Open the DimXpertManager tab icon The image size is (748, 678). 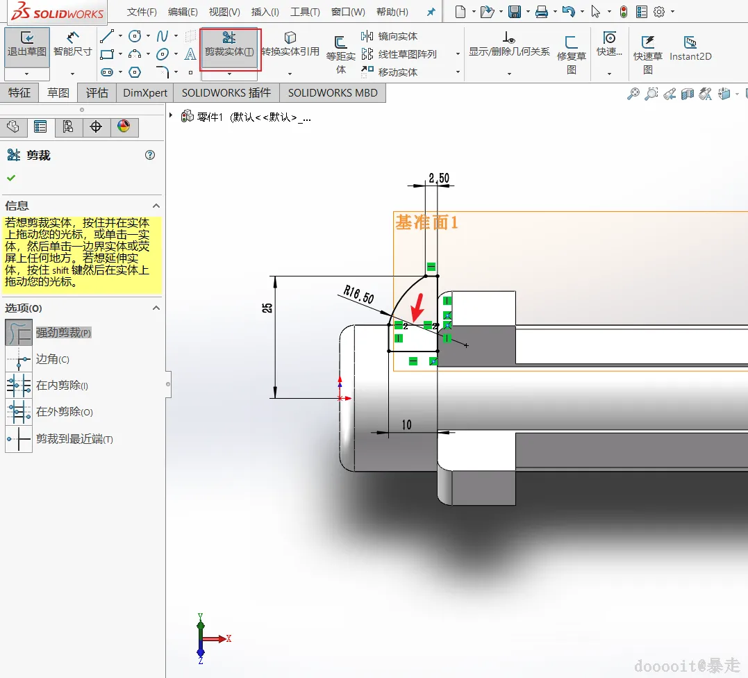pyautogui.click(x=96, y=127)
